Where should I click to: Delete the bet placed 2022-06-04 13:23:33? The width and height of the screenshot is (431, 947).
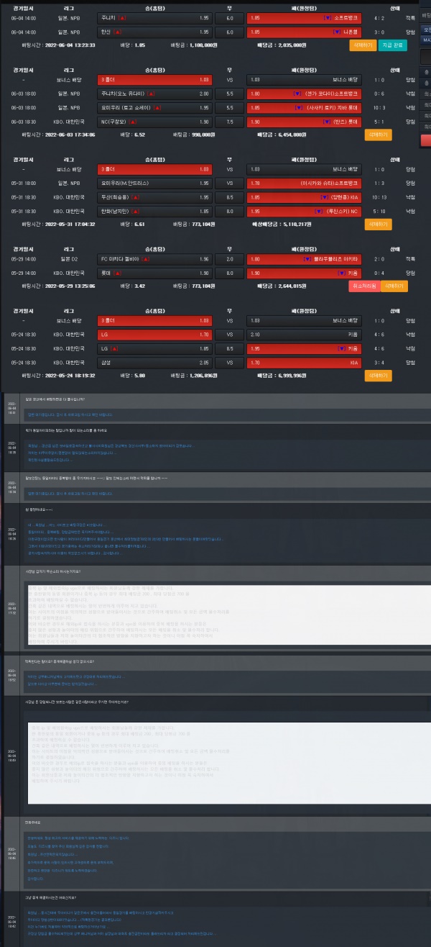[x=363, y=45]
